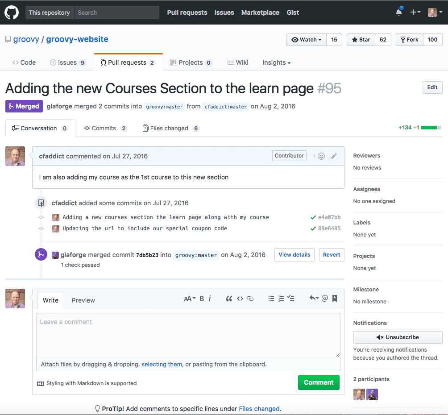Open the Insights dropdown menu
This screenshot has height=415, width=448.
click(276, 62)
